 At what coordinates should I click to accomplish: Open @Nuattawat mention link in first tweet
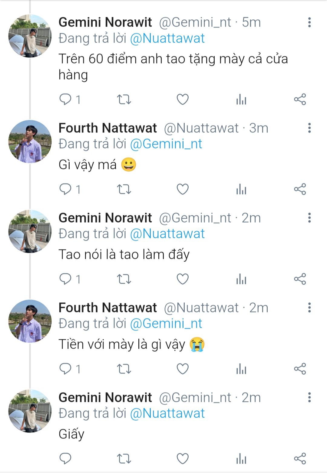(x=167, y=38)
